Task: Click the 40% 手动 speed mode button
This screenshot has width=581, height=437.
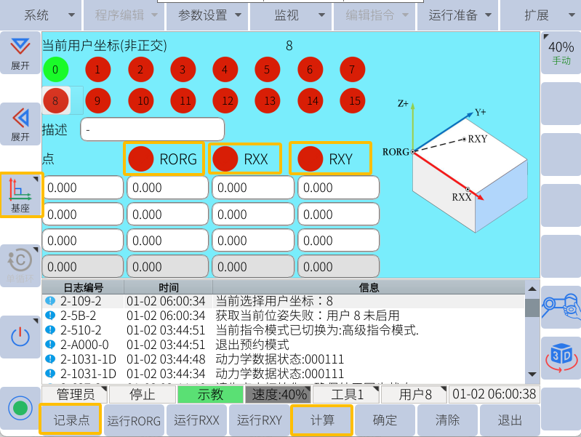Action: coord(561,53)
